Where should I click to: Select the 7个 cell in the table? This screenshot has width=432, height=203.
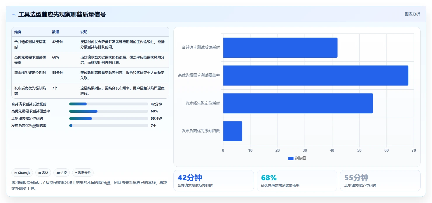(x=55, y=88)
